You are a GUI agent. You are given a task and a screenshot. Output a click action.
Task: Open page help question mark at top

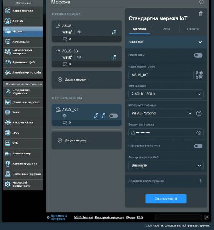201,2
